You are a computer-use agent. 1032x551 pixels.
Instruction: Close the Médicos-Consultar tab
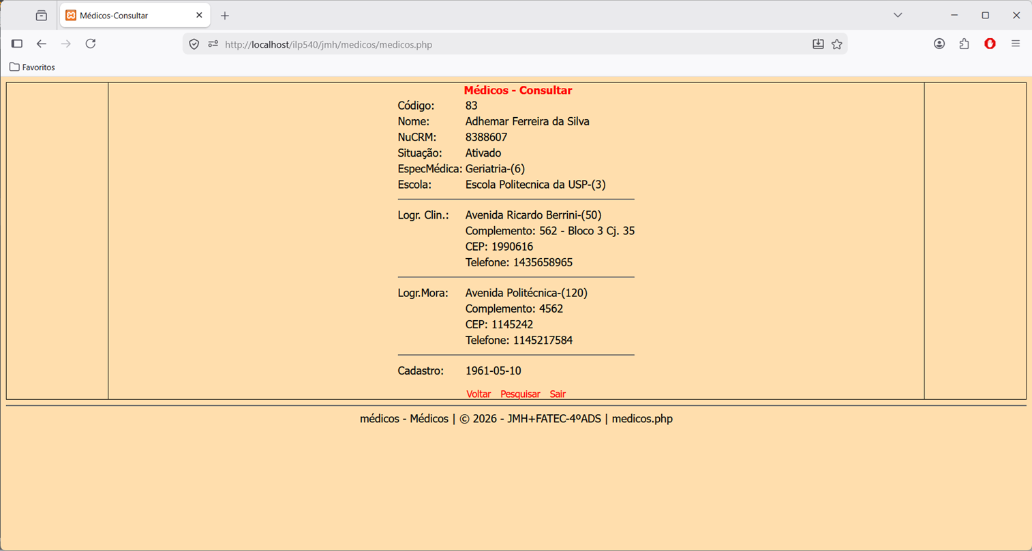point(199,15)
